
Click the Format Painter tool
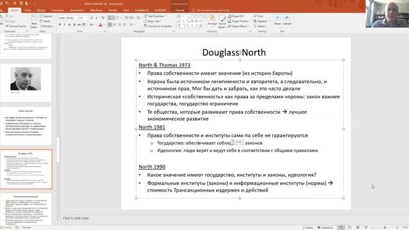click(x=16, y=26)
